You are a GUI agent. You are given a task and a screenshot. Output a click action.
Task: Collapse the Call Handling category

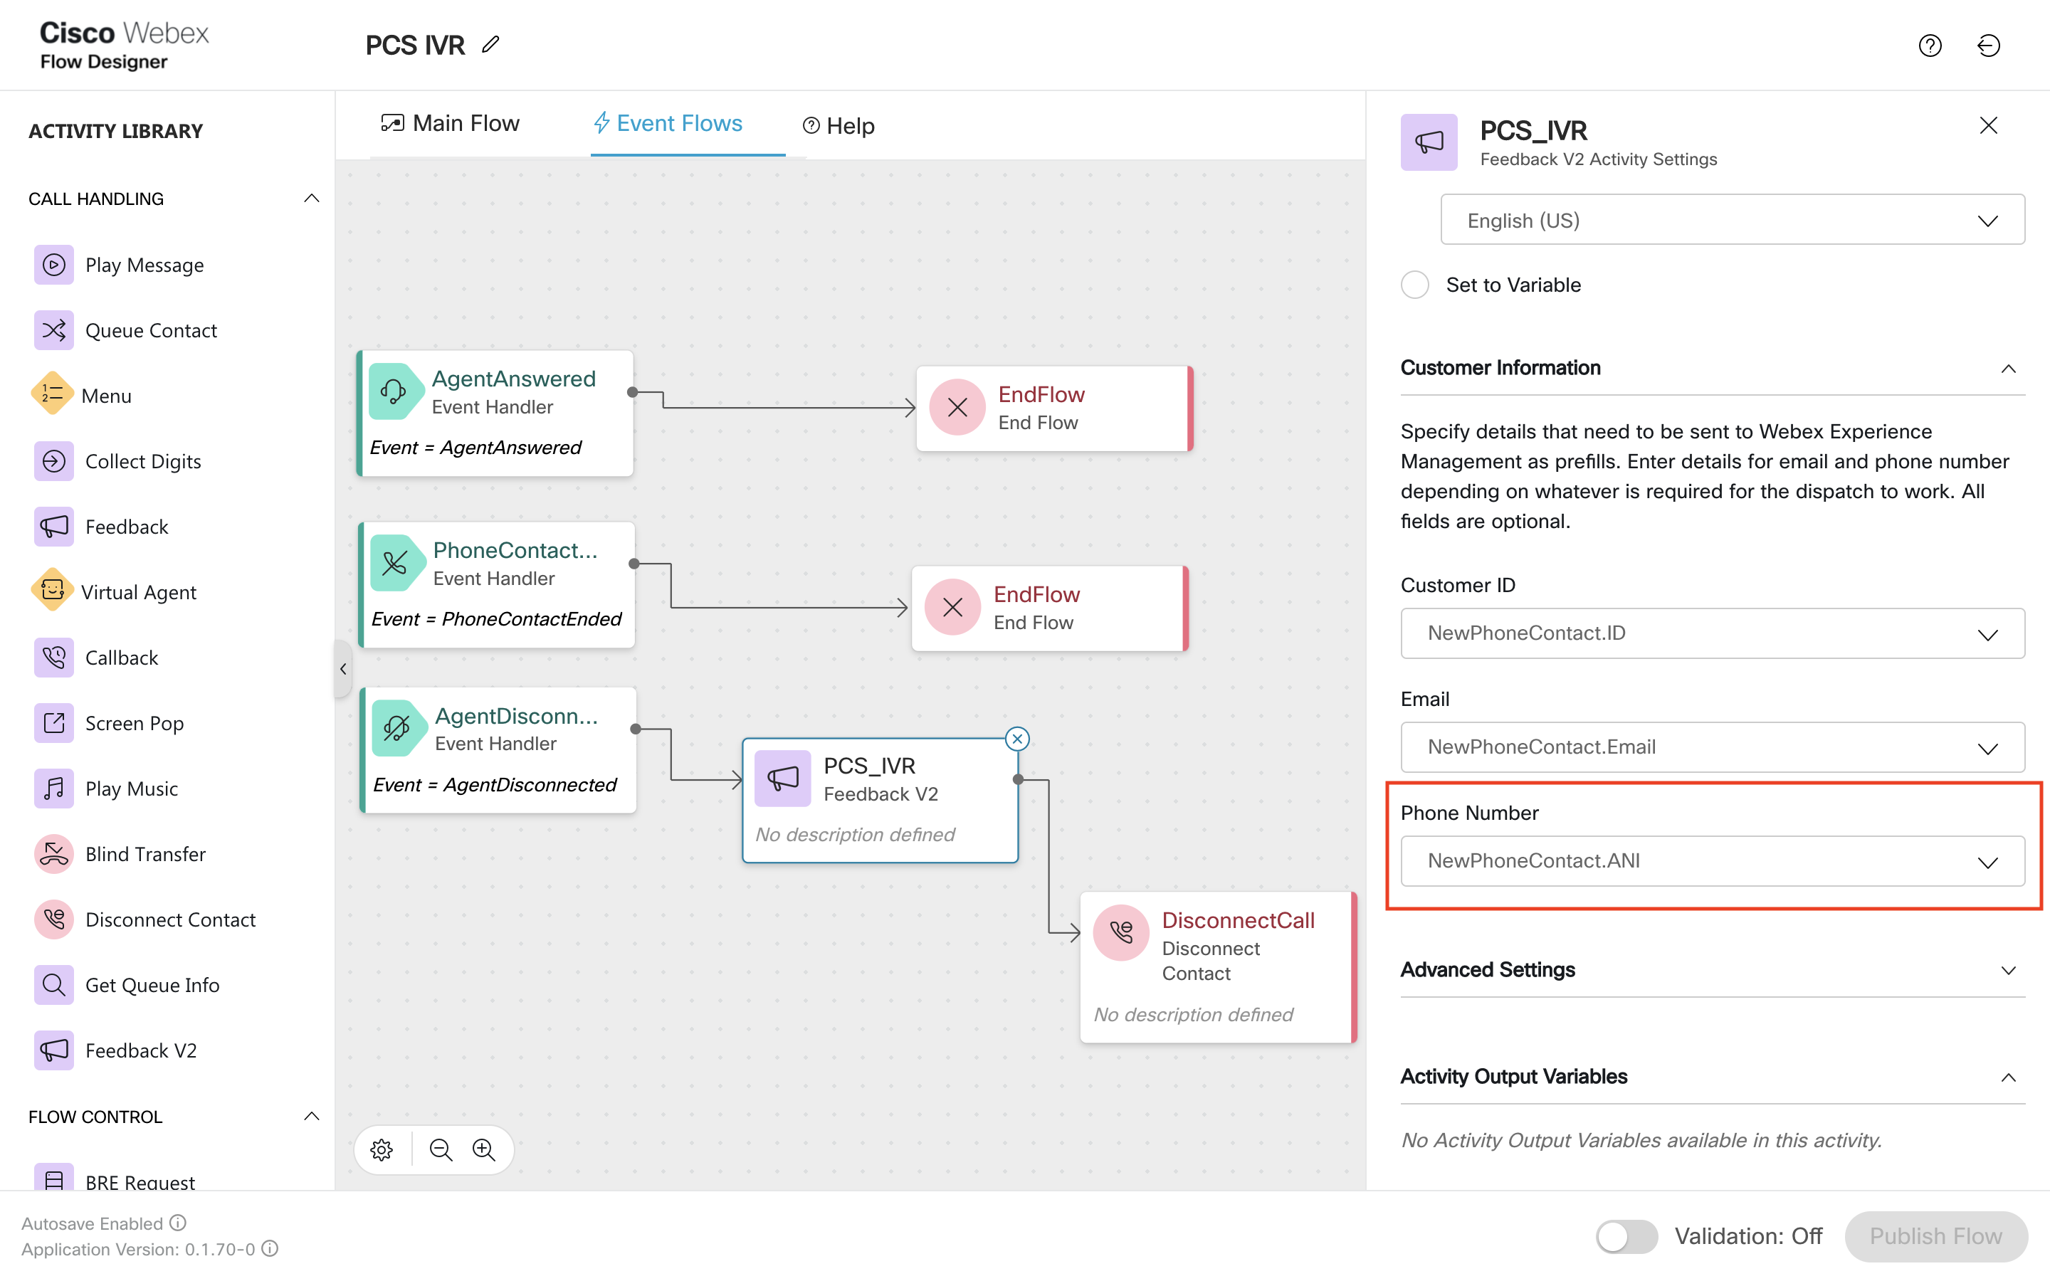pos(312,199)
